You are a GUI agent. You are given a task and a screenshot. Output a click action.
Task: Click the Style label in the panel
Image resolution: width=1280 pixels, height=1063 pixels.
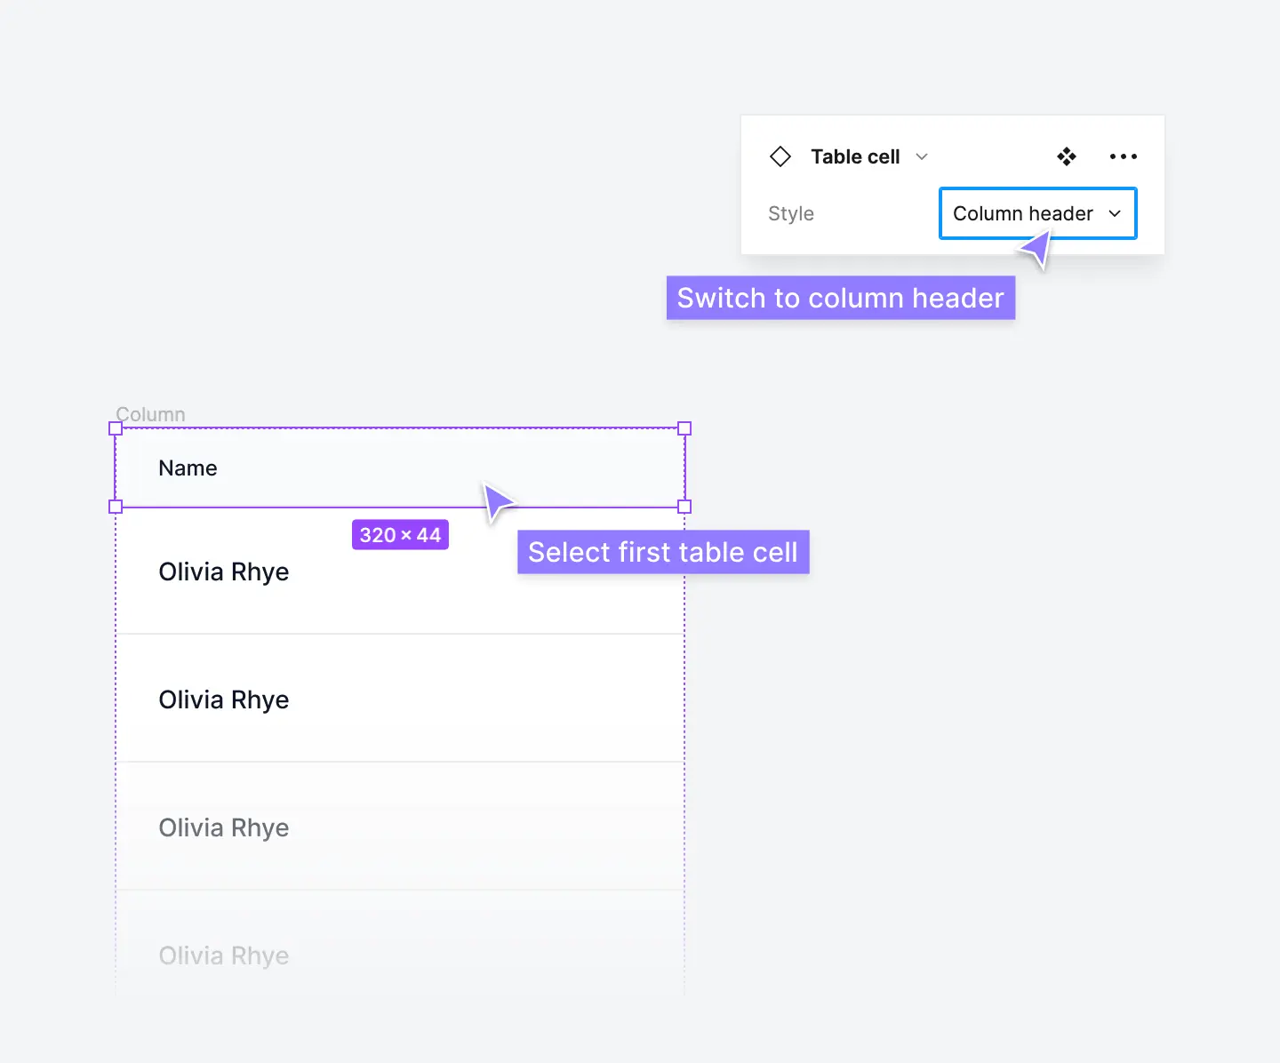(790, 213)
